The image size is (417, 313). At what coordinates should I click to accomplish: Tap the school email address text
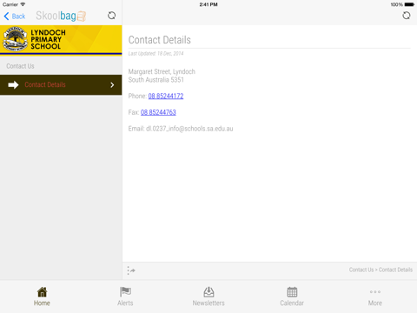coord(189,129)
